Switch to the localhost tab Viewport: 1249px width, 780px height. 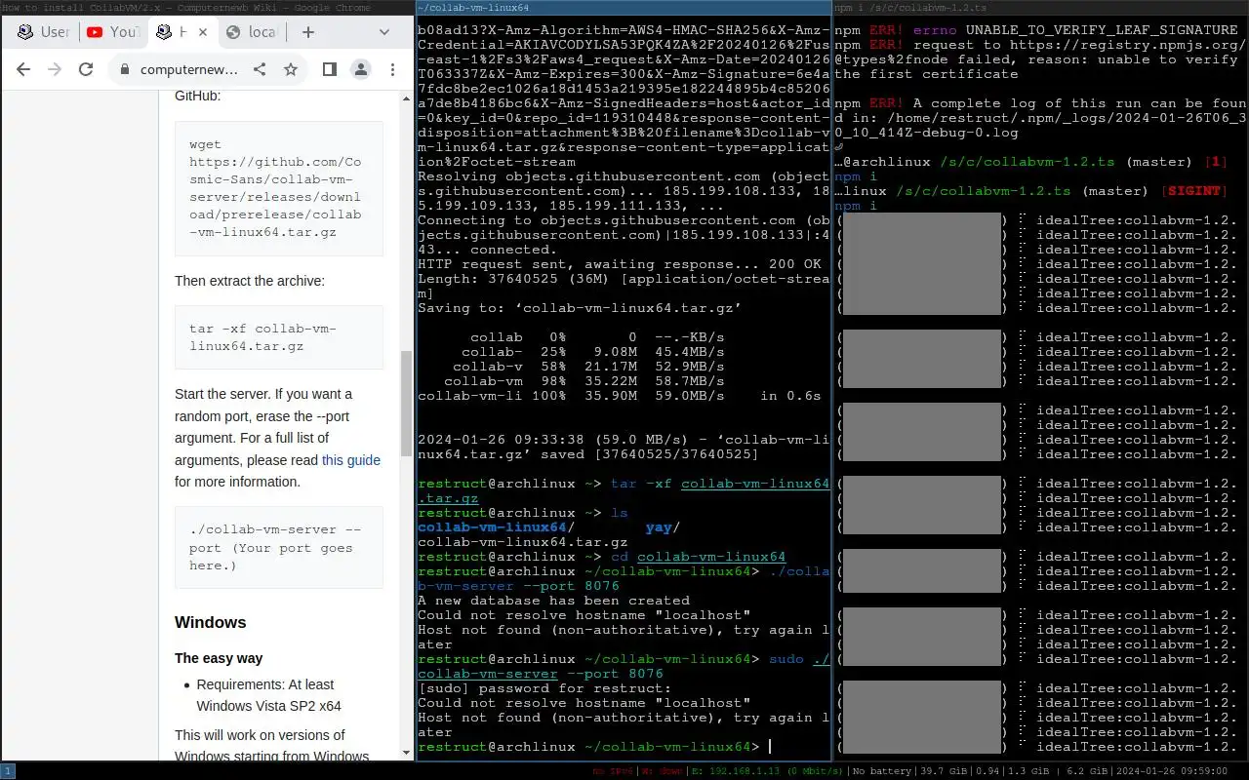[253, 32]
